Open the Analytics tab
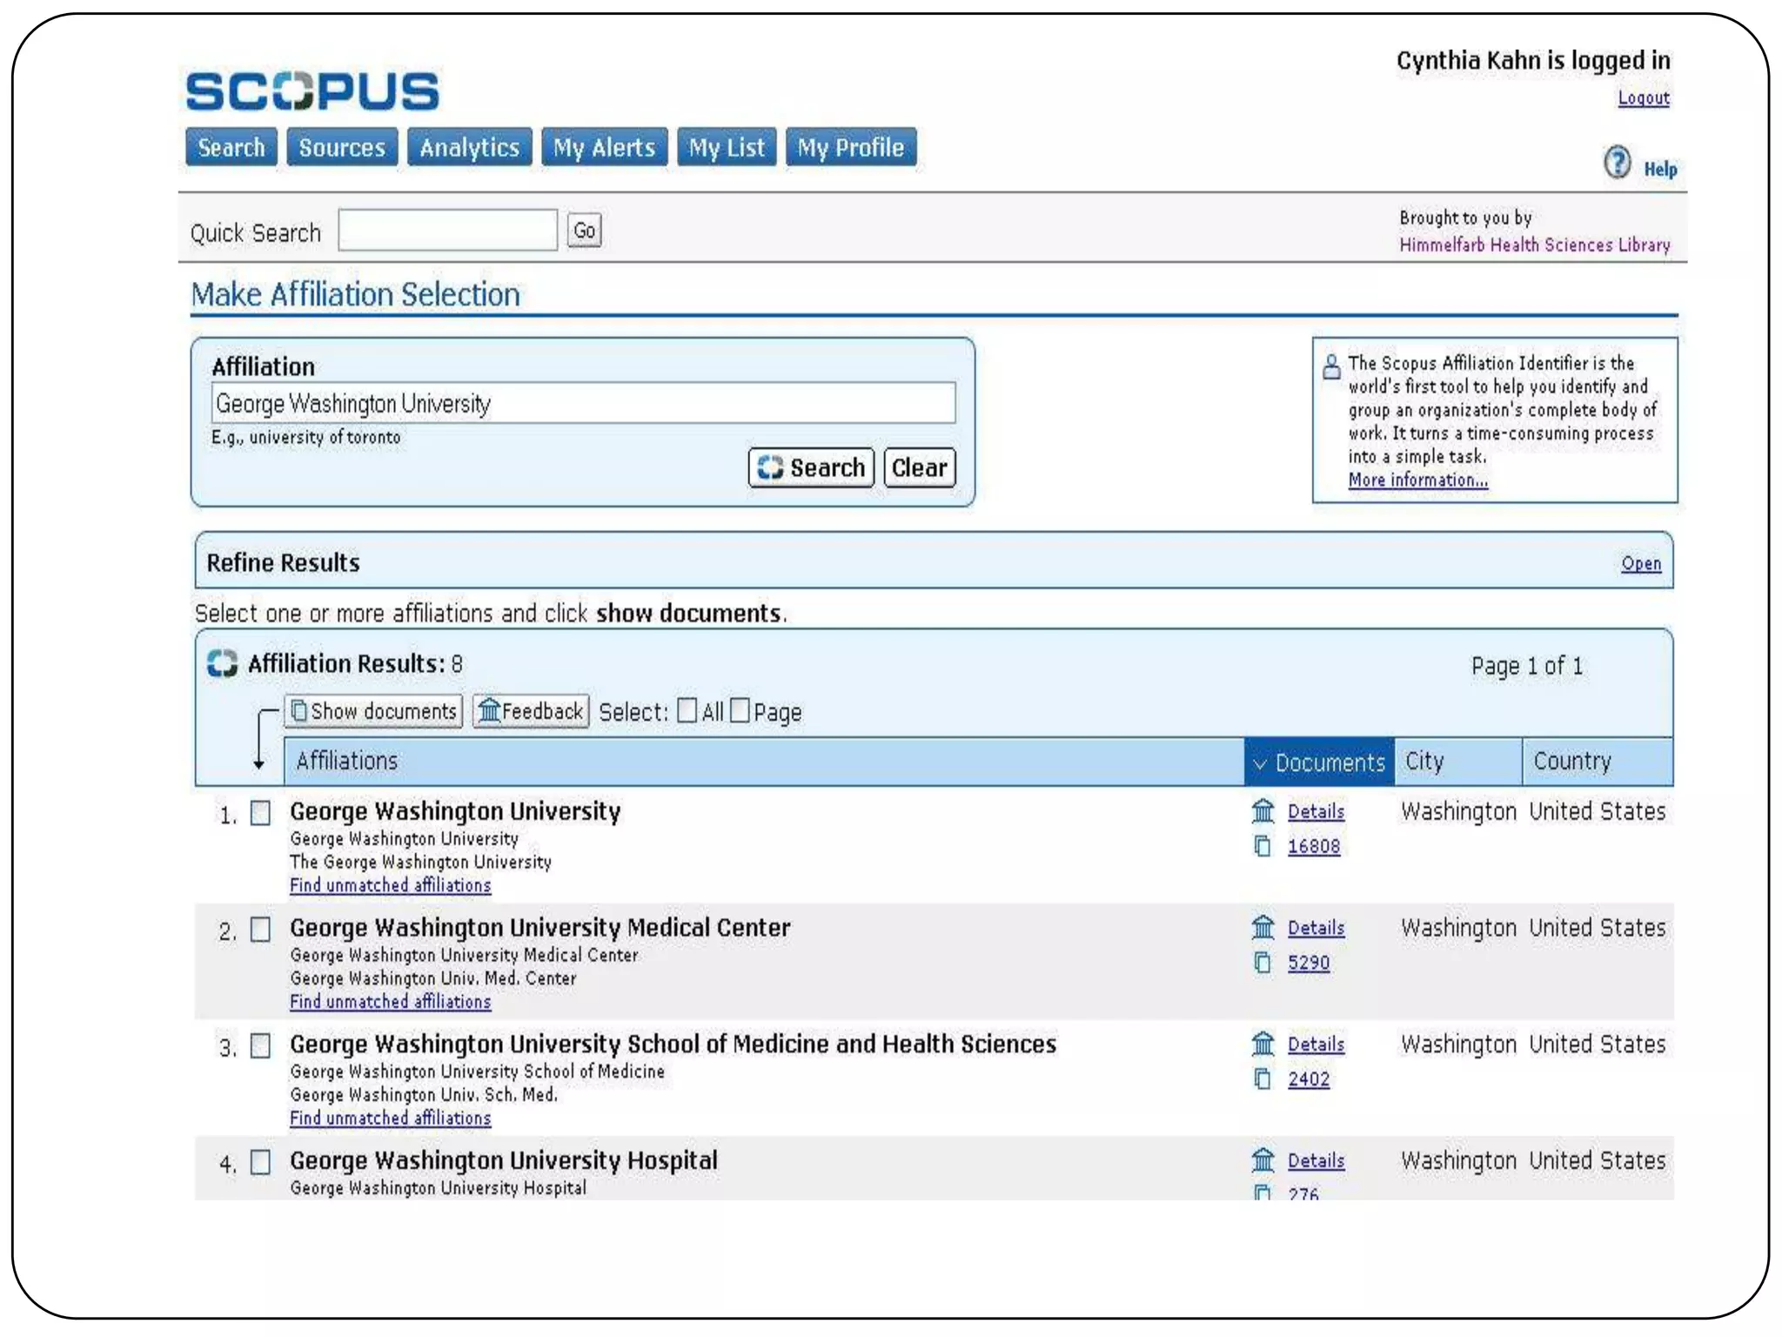1782x1337 pixels. click(469, 148)
